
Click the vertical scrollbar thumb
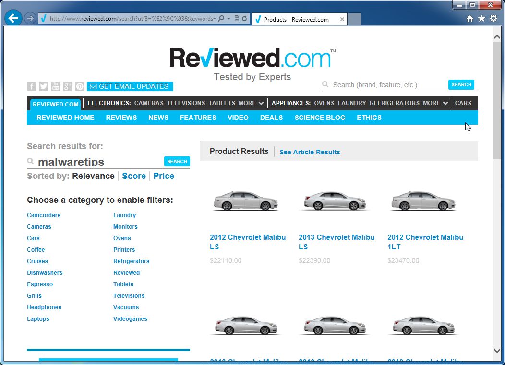pos(497,100)
